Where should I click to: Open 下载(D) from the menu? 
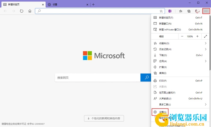pos(180,55)
